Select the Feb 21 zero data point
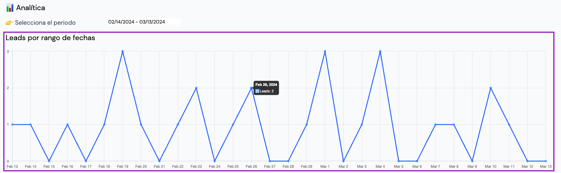 [x=160, y=161]
